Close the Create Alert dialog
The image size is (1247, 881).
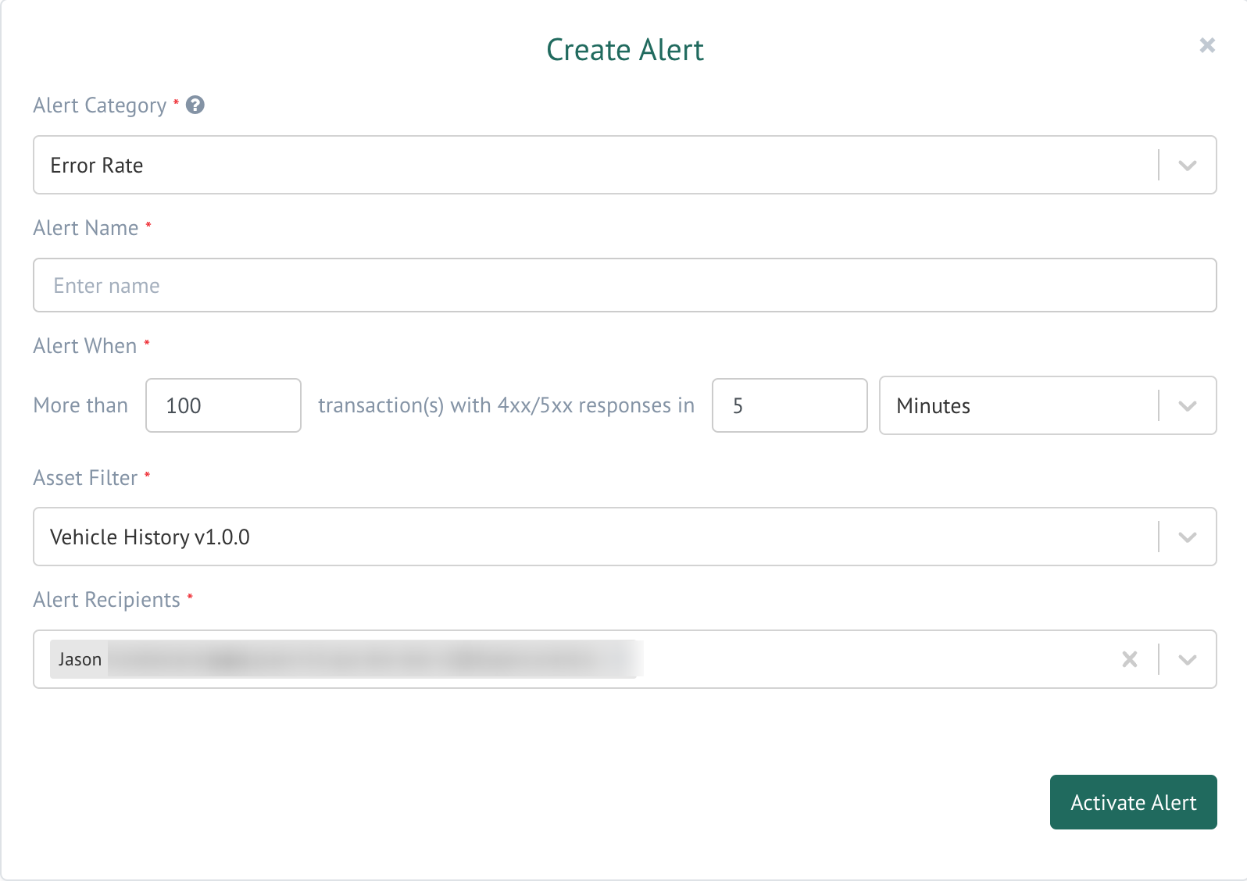tap(1207, 45)
